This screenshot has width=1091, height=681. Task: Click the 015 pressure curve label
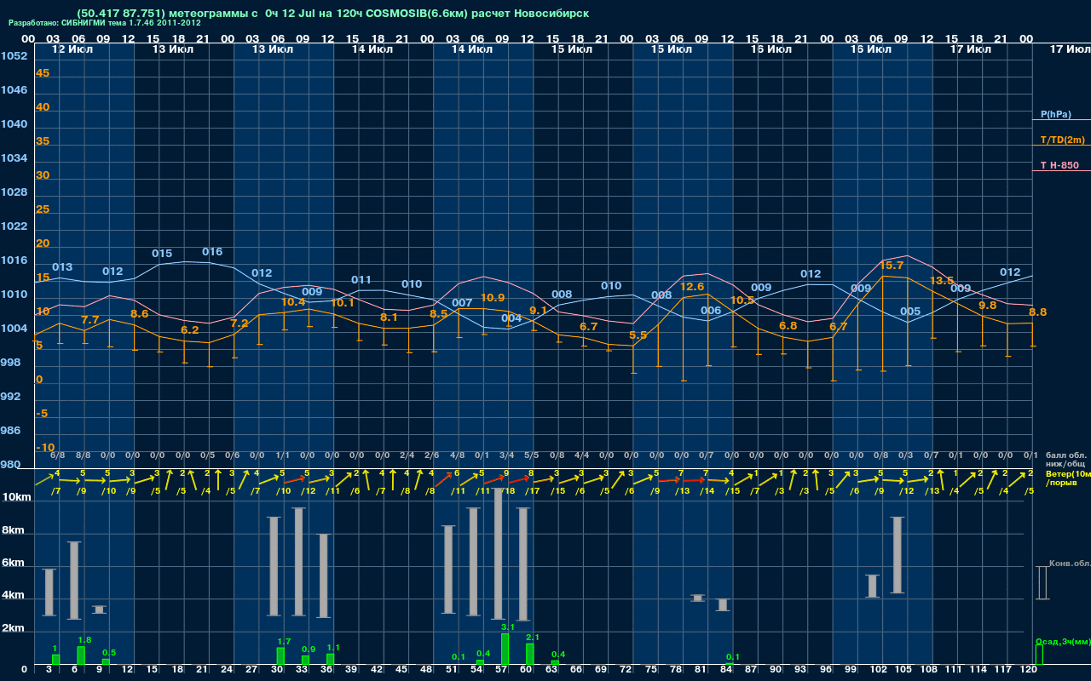tap(162, 254)
